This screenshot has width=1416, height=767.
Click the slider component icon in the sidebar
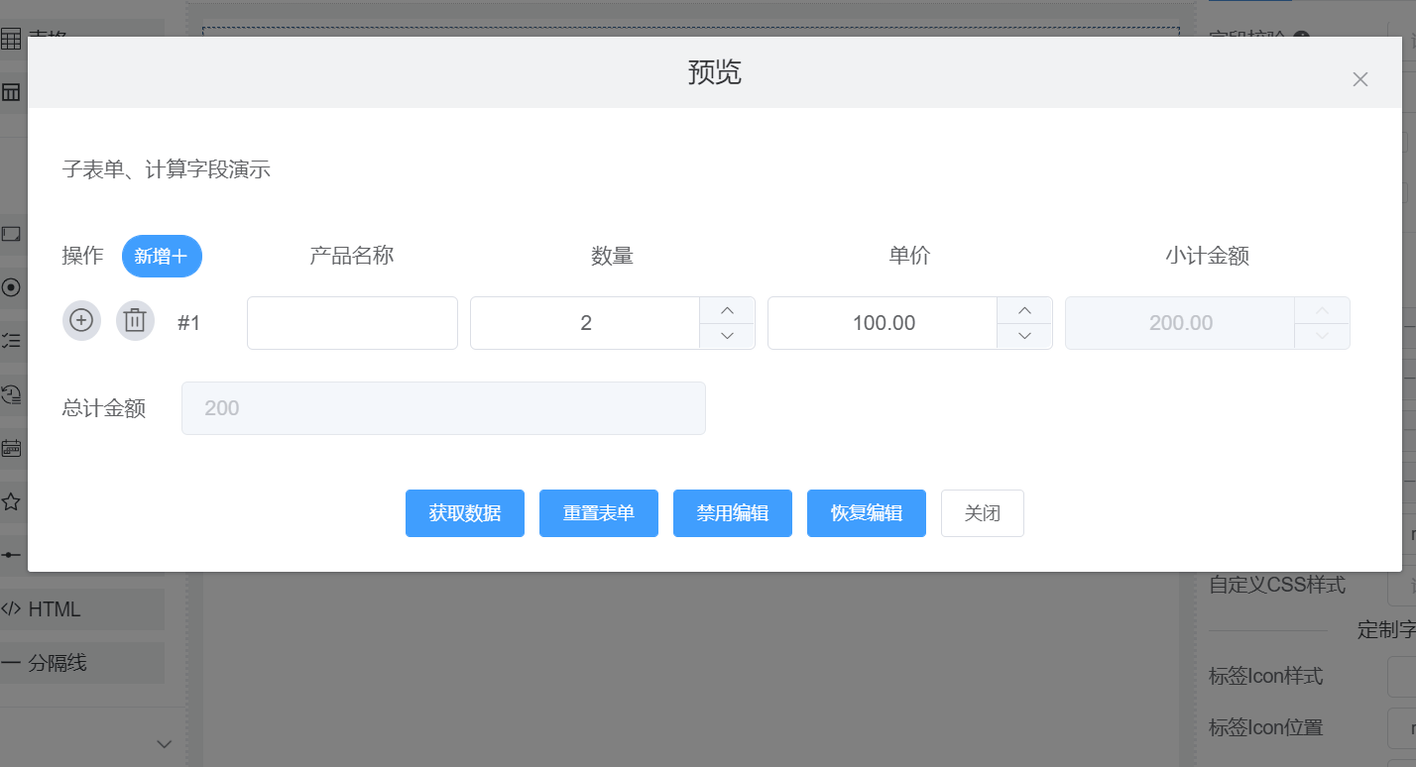(x=12, y=556)
